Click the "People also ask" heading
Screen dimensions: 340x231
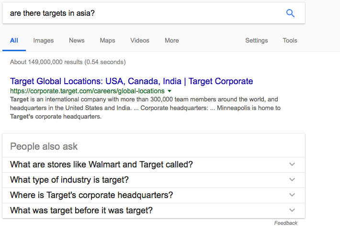44,146
